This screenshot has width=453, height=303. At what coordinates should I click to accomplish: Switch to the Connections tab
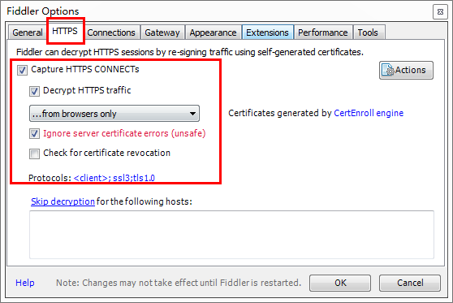111,32
